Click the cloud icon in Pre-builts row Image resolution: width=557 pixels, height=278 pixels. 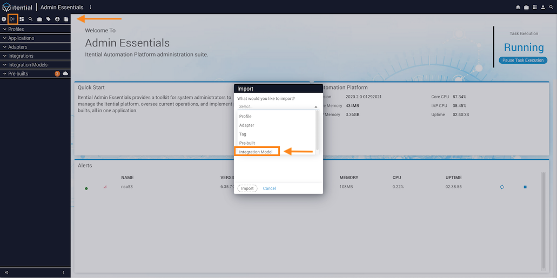[x=65, y=73]
